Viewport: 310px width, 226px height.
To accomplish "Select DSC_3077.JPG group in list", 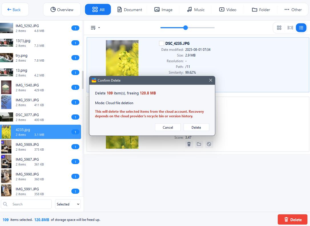I will [x=41, y=117].
